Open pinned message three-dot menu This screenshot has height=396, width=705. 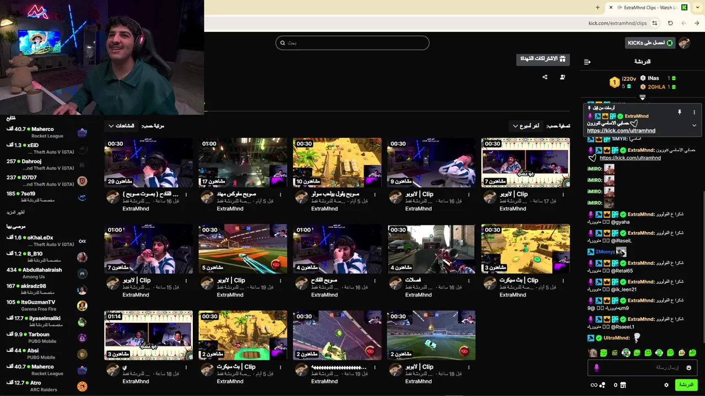click(x=694, y=112)
